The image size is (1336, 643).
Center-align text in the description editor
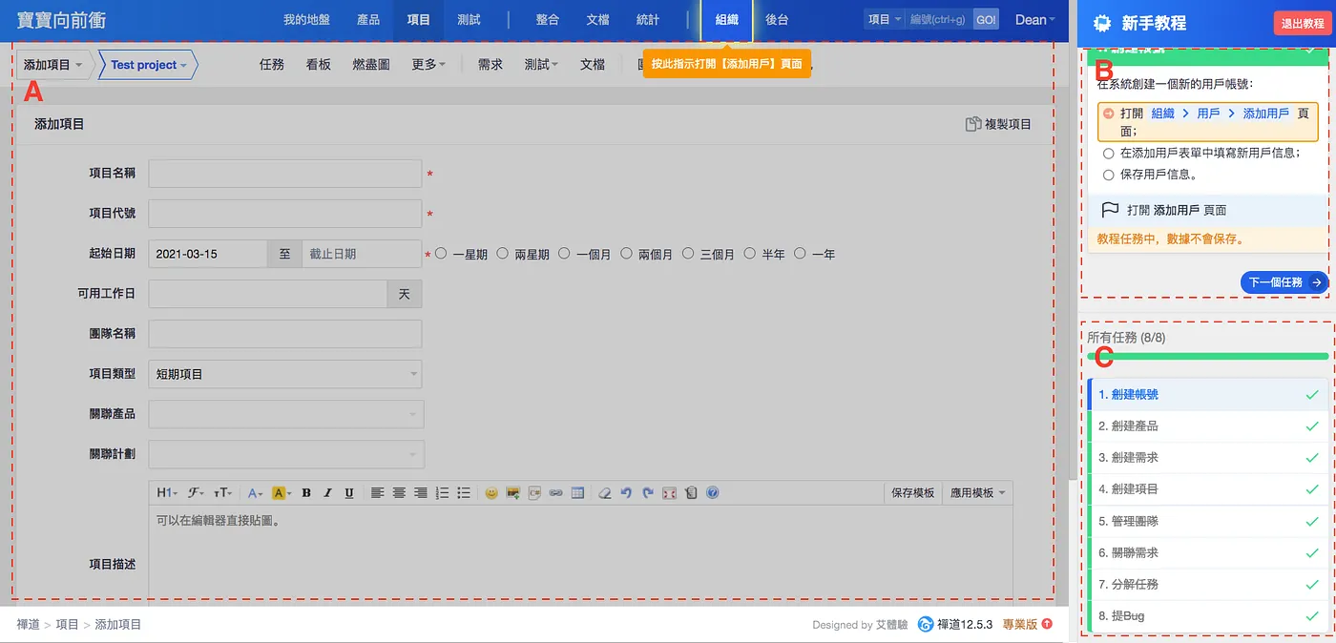tap(399, 493)
